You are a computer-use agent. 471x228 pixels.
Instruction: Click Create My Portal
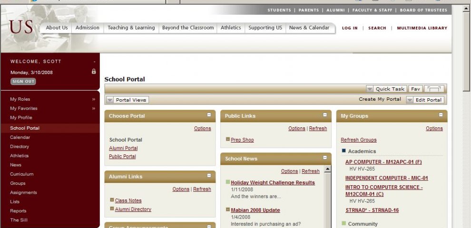click(380, 99)
